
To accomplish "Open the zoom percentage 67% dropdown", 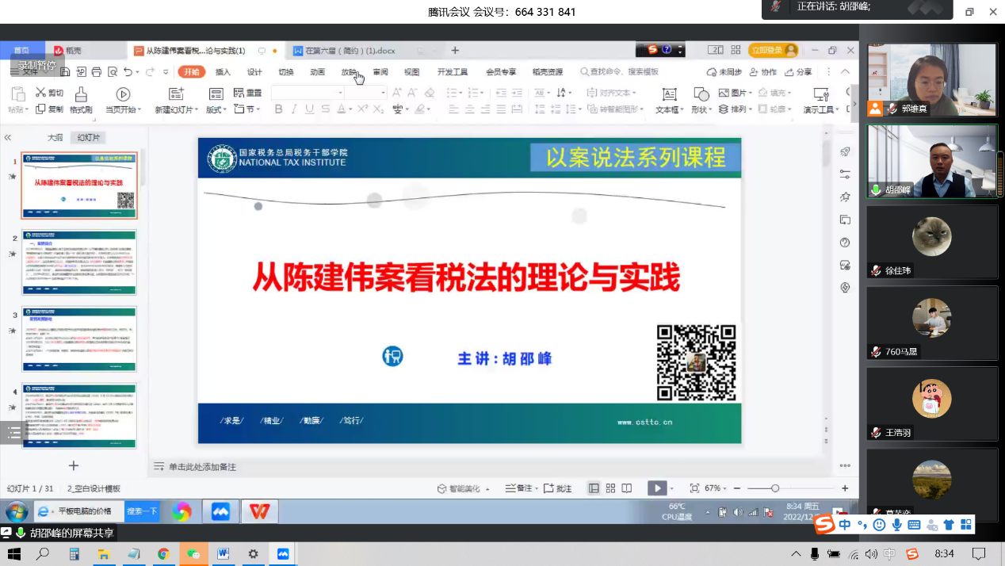I will (x=716, y=488).
